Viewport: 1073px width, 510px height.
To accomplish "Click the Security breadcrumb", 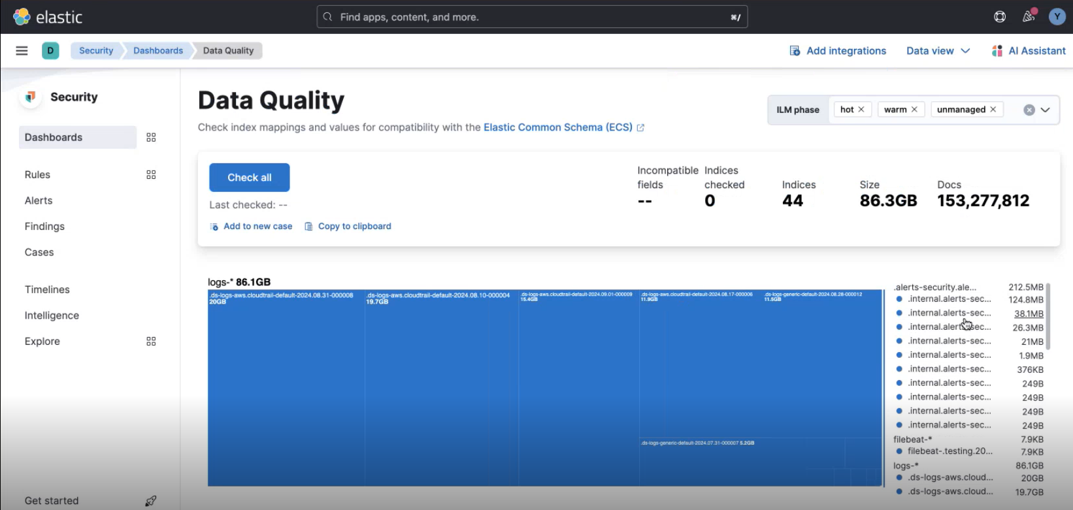I will 96,50.
